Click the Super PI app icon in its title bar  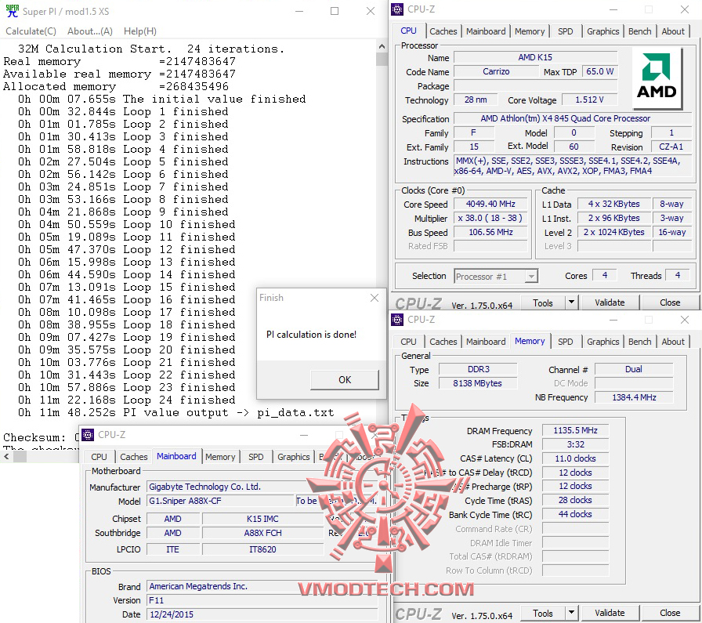click(12, 11)
